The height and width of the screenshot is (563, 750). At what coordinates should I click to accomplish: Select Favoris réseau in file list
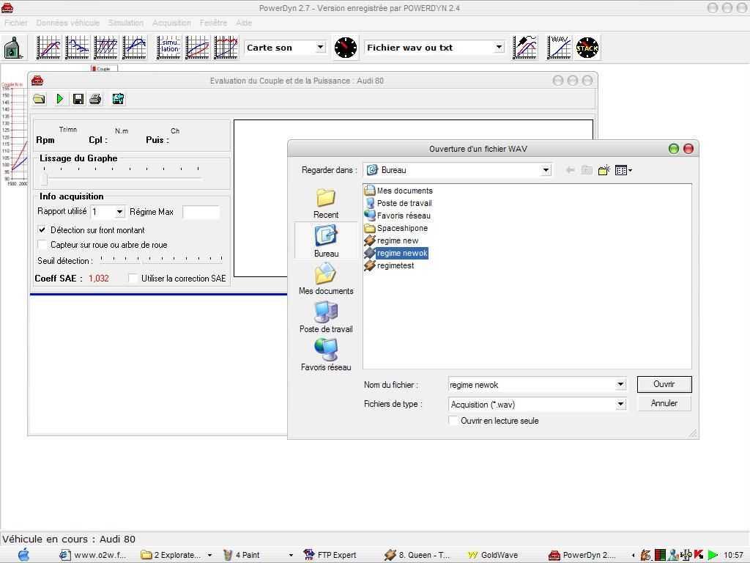coord(398,216)
